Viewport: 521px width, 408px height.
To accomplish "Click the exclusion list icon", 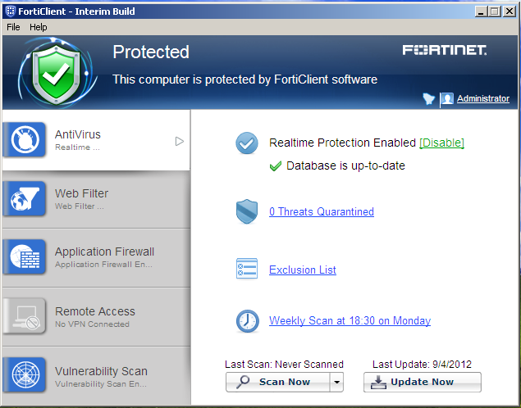I will click(247, 270).
